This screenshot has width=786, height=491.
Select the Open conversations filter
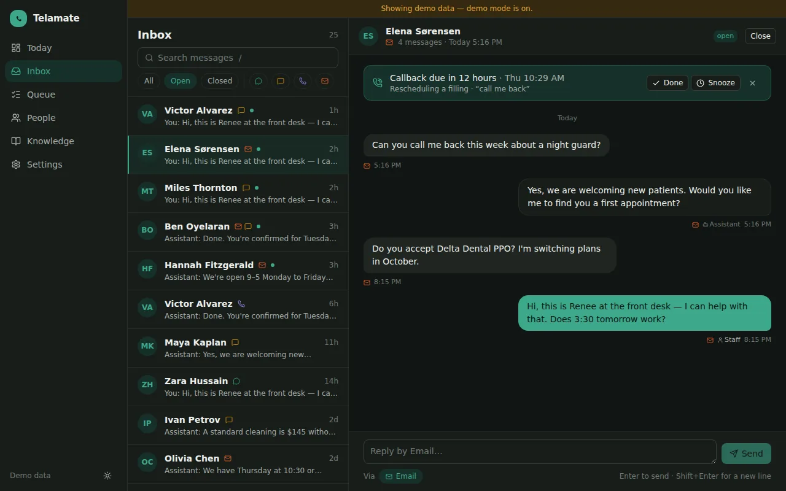coord(181,81)
